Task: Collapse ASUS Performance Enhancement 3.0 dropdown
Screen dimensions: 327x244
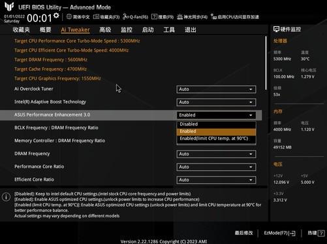Action: click(216, 115)
